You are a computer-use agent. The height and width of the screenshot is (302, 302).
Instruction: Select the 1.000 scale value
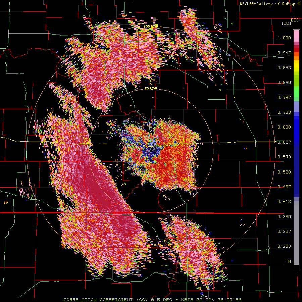(x=284, y=38)
